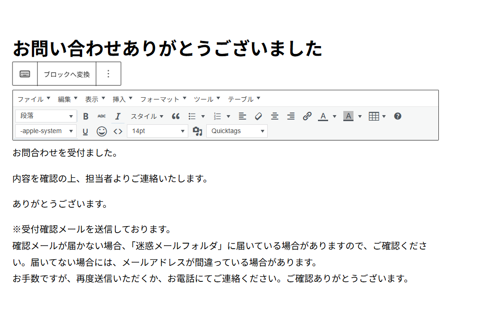Align text to the right
The height and width of the screenshot is (321, 503).
click(x=291, y=117)
